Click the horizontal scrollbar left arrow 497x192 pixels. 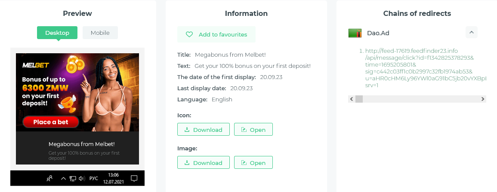(352, 99)
